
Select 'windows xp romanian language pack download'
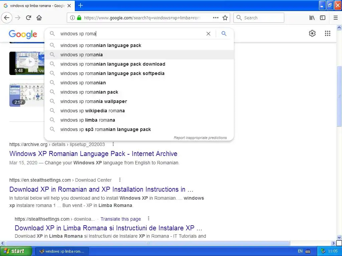[139, 64]
